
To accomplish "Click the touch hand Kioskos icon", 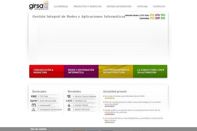I will pyautogui.click(x=69, y=105).
